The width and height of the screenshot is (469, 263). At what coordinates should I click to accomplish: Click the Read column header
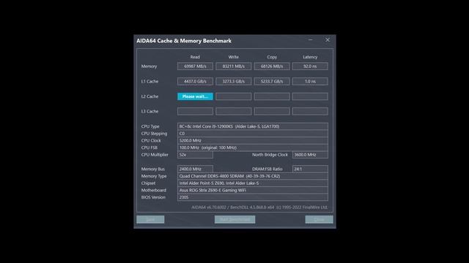point(195,57)
